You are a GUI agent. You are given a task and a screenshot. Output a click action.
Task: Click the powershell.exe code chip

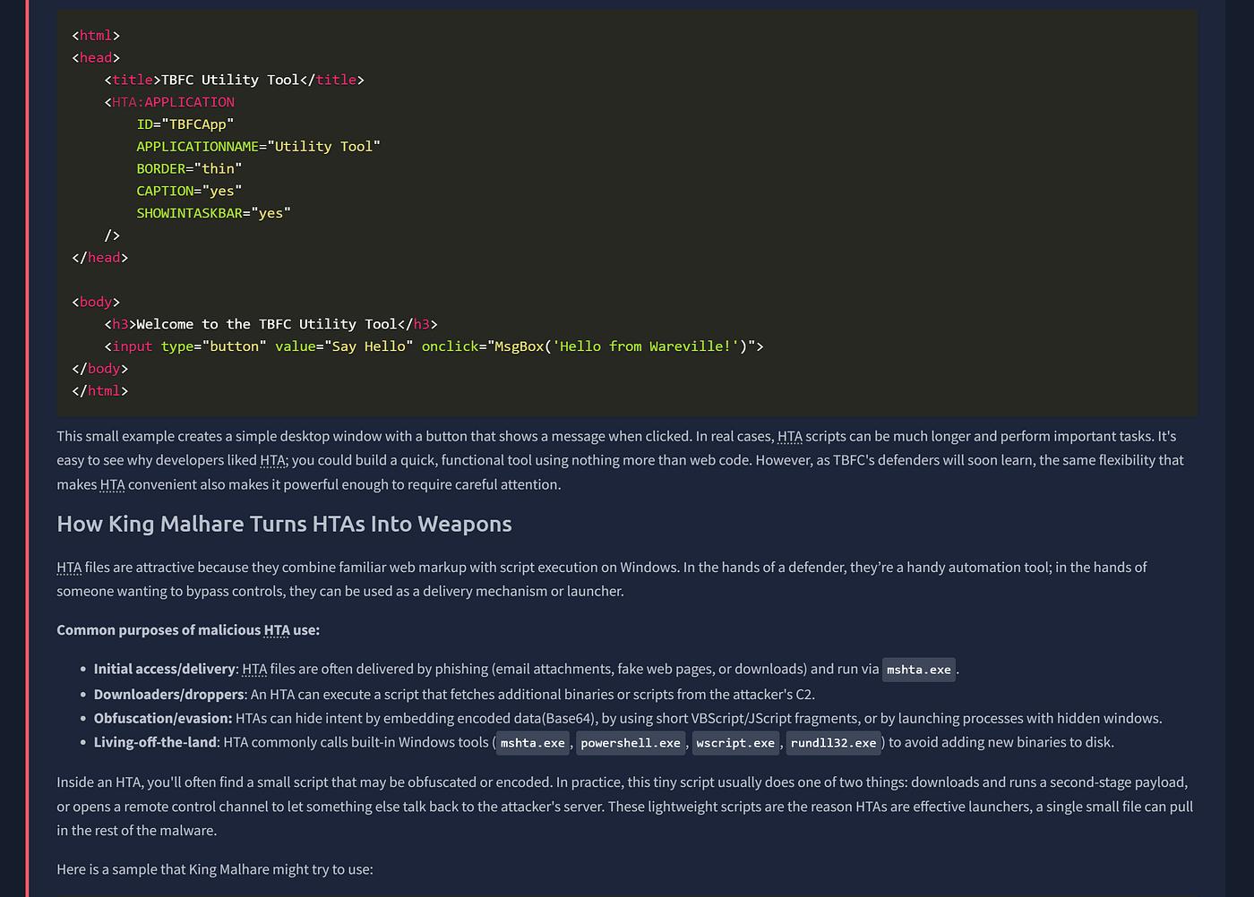coord(631,743)
